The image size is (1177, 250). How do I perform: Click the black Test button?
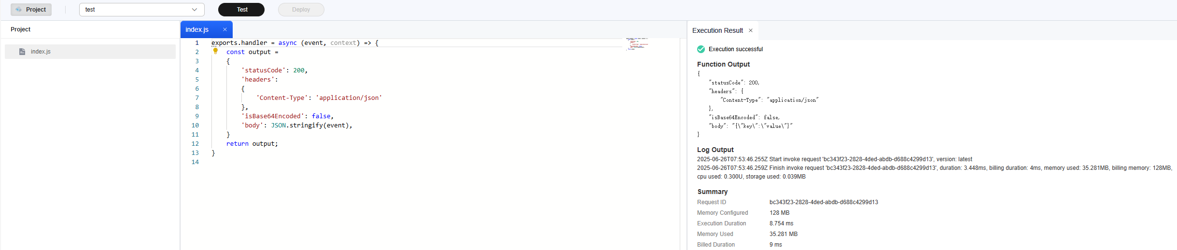[241, 10]
